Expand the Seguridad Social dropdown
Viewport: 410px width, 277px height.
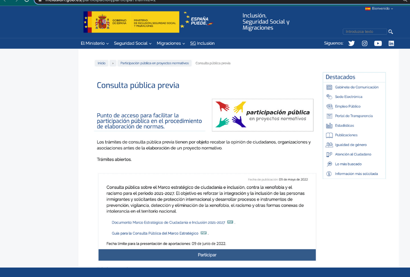point(132,43)
